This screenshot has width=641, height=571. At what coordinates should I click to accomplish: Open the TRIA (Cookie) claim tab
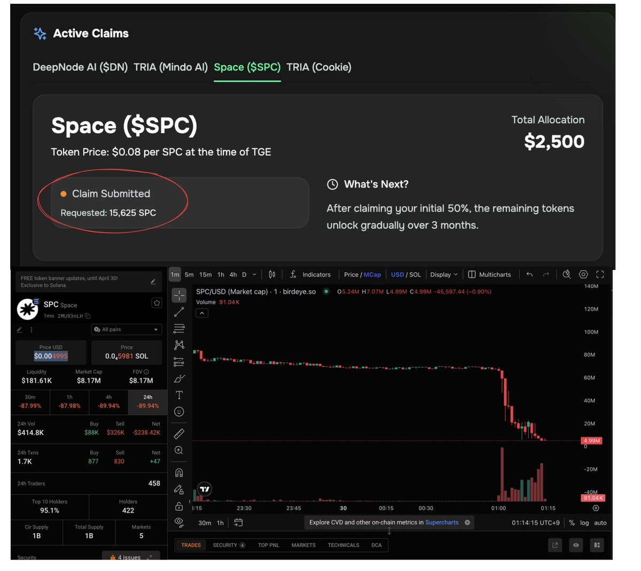click(319, 67)
